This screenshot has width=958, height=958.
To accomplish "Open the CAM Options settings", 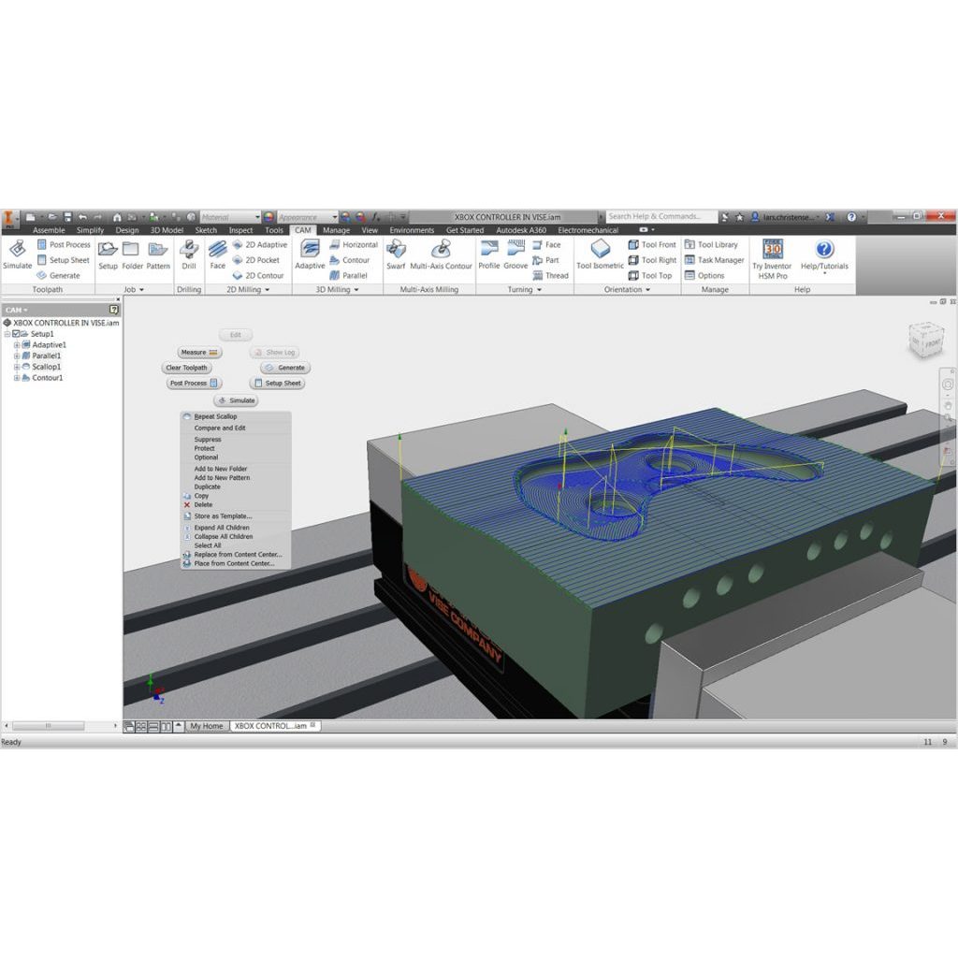I will tap(704, 276).
